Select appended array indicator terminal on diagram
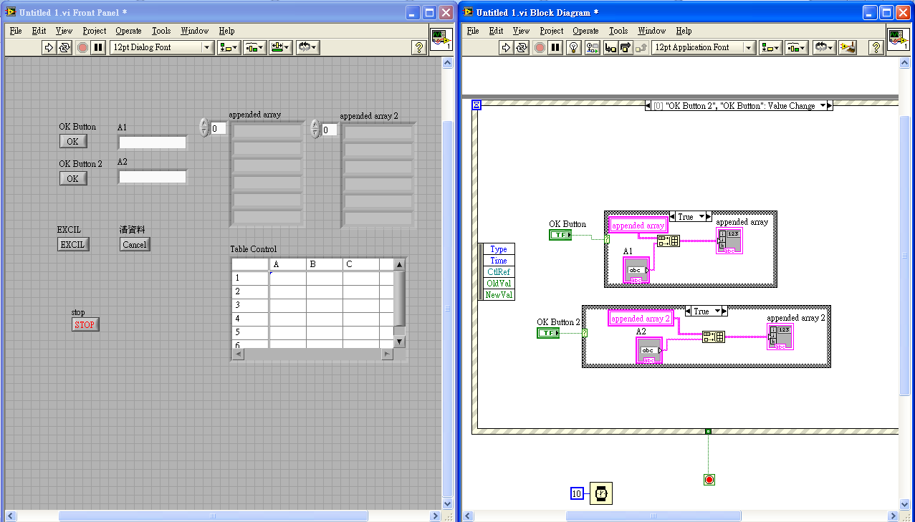The width and height of the screenshot is (915, 522). [x=729, y=241]
